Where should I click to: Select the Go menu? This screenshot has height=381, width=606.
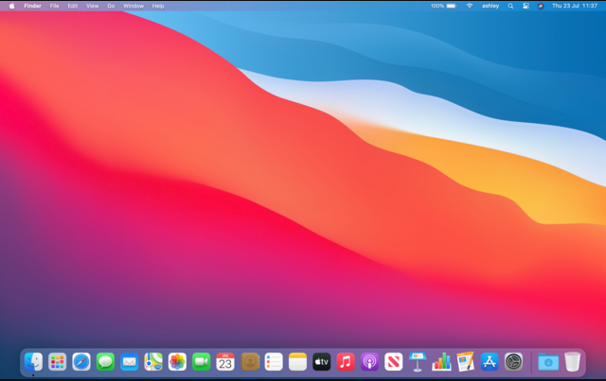point(111,6)
